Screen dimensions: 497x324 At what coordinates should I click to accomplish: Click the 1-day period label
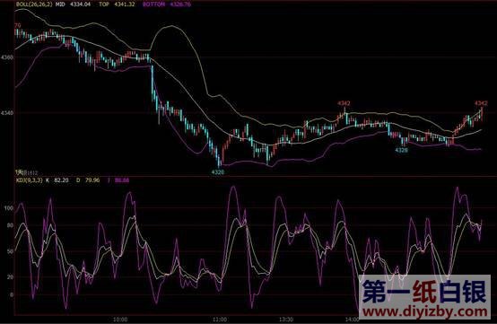20,172
